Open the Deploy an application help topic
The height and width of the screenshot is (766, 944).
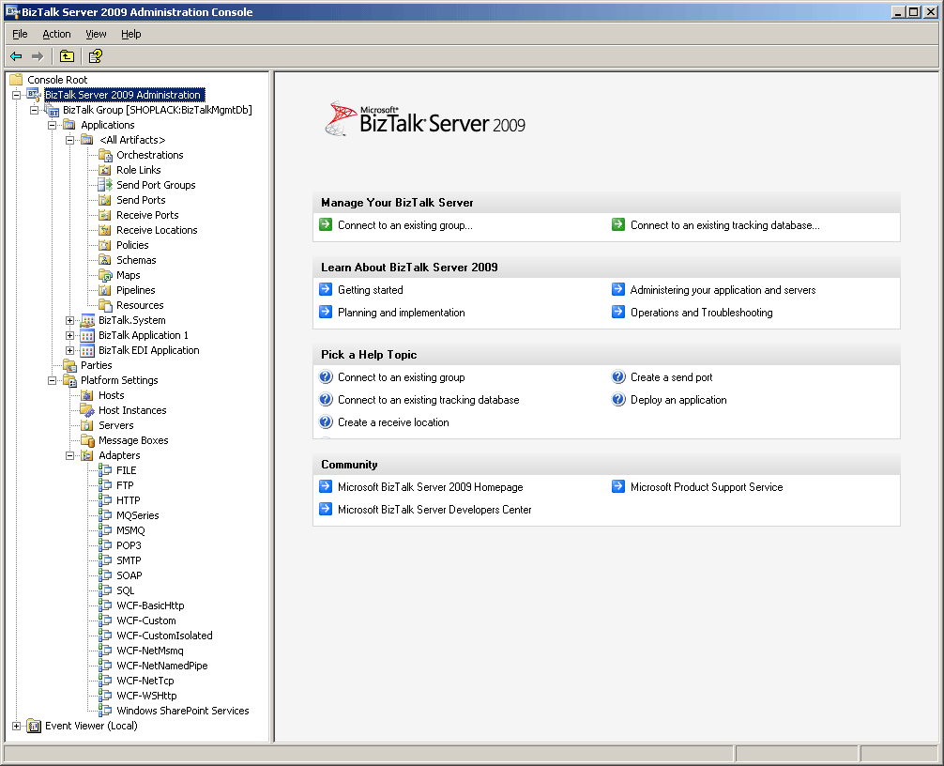click(678, 400)
